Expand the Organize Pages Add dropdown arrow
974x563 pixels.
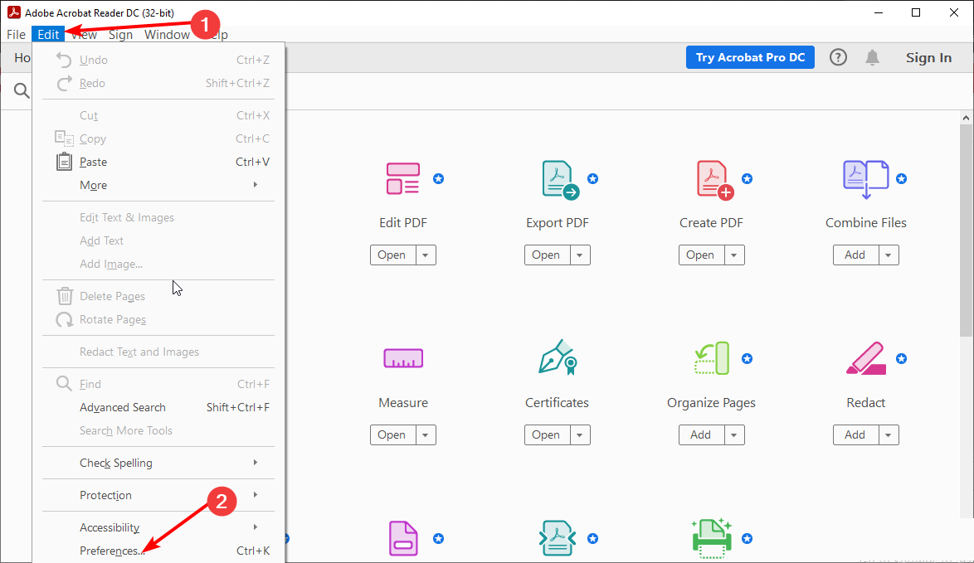[x=734, y=435]
